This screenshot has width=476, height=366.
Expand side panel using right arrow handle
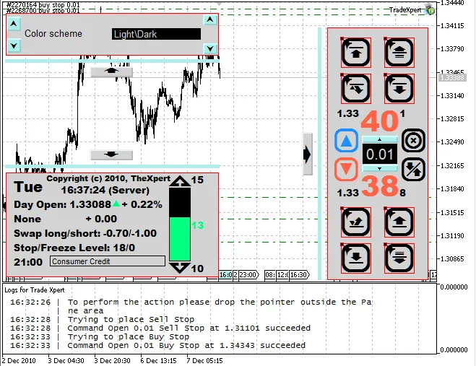click(307, 154)
